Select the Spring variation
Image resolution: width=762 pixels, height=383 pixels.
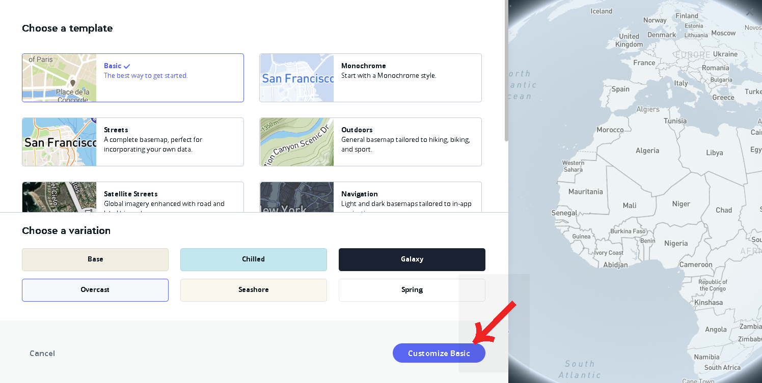coord(412,290)
